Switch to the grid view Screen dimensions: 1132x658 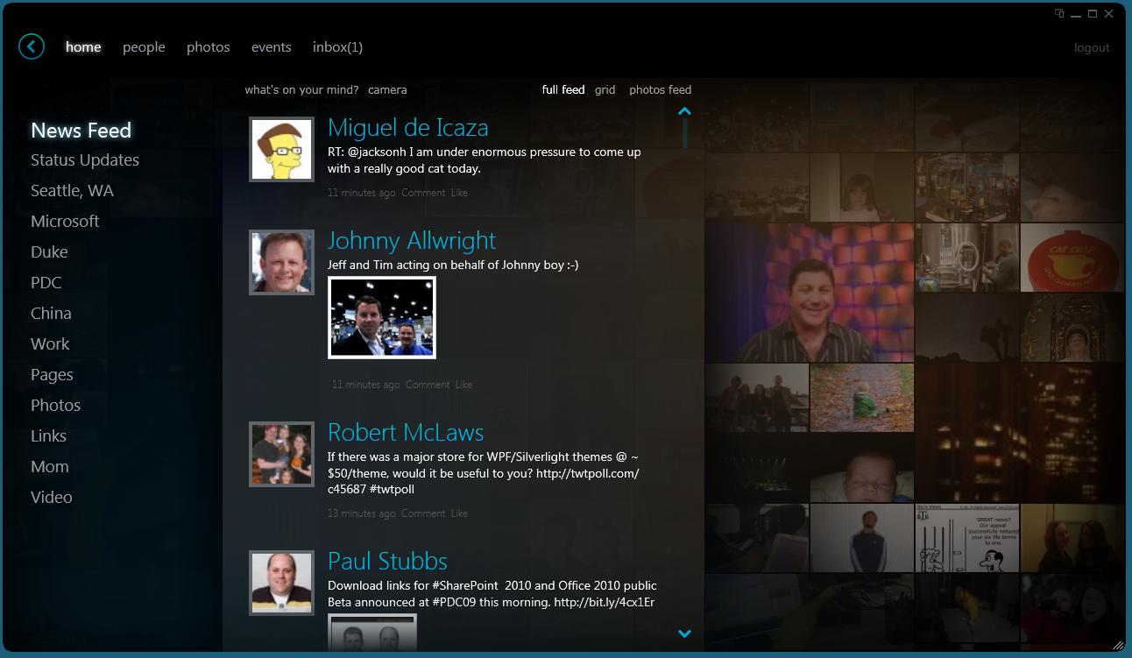coord(605,89)
